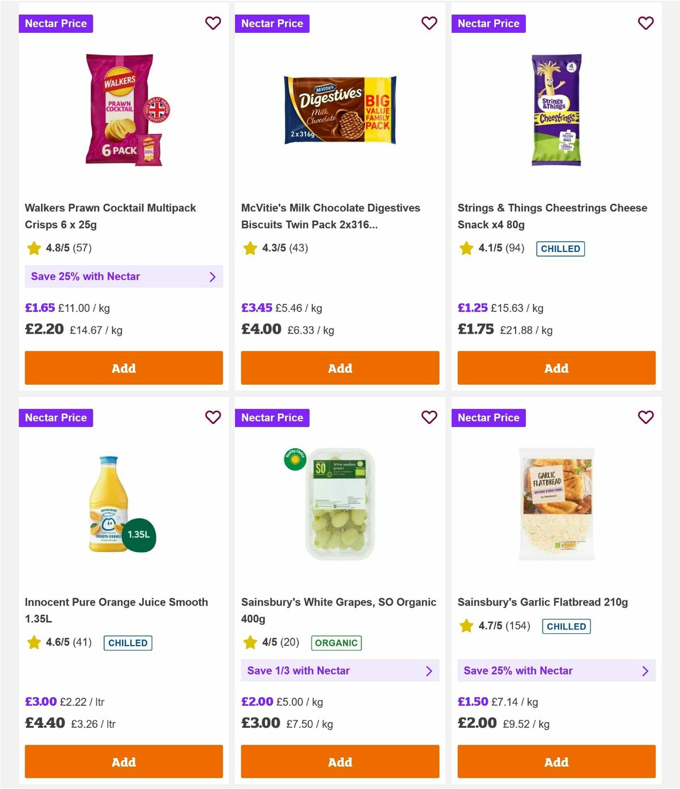Expand the Nectar offer on Garlic Flatbread
Viewport: 680px width, 789px height.
pos(556,671)
